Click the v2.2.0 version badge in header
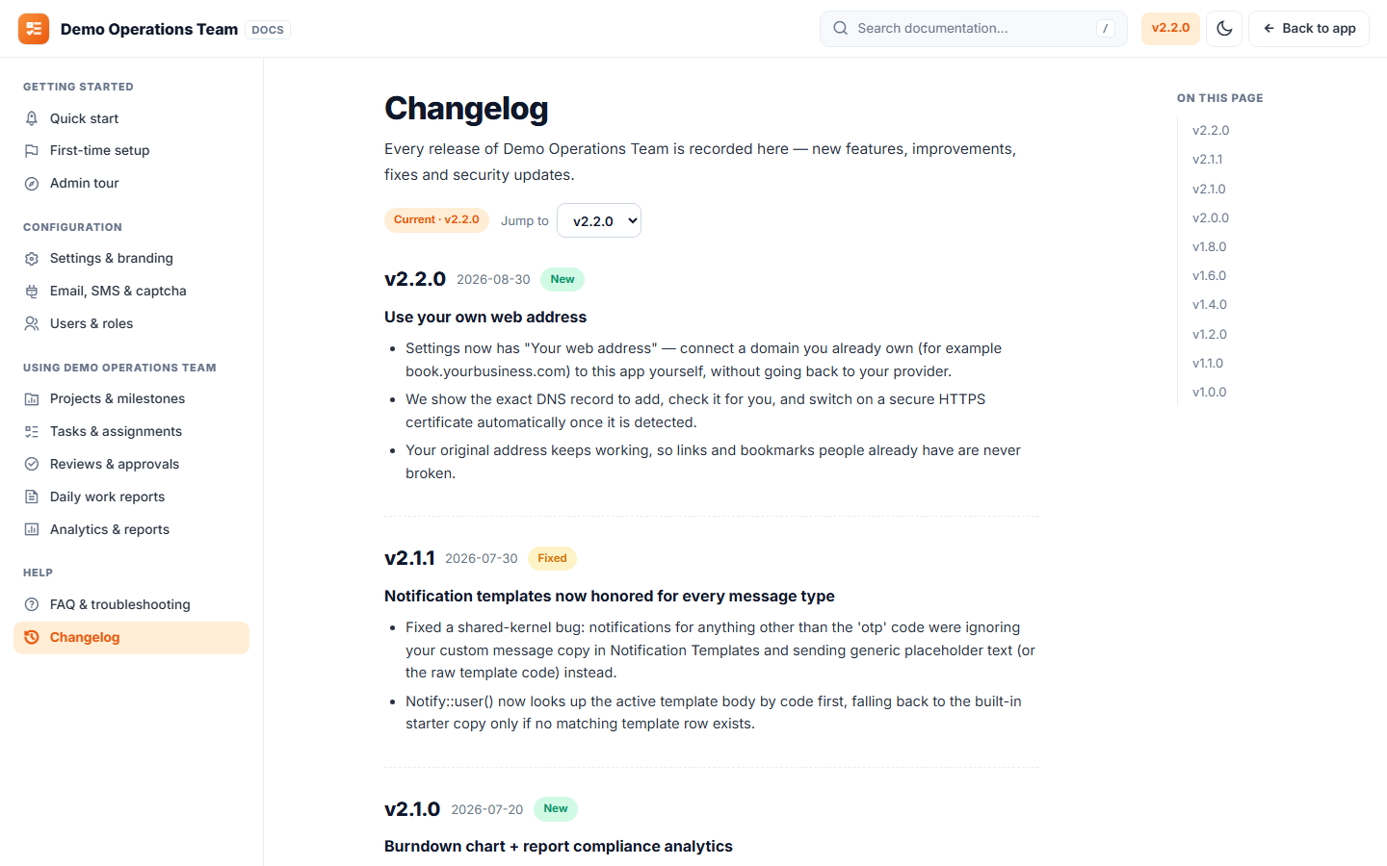Image resolution: width=1387 pixels, height=866 pixels. click(1170, 29)
